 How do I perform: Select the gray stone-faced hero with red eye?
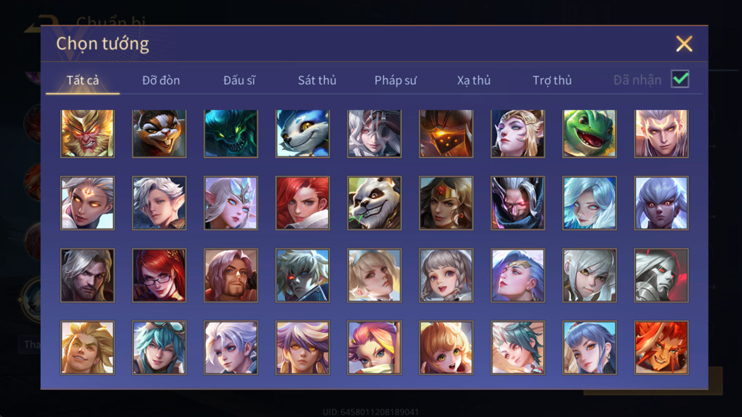click(661, 275)
